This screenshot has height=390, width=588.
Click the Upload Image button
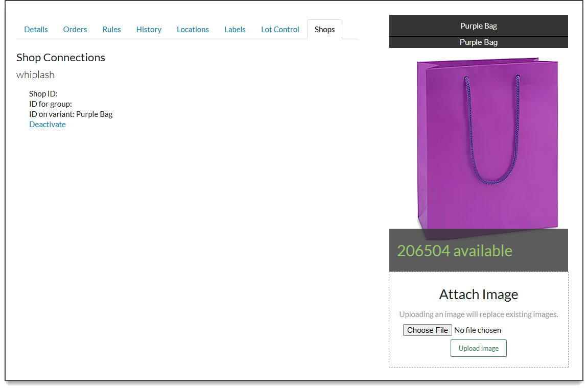478,348
